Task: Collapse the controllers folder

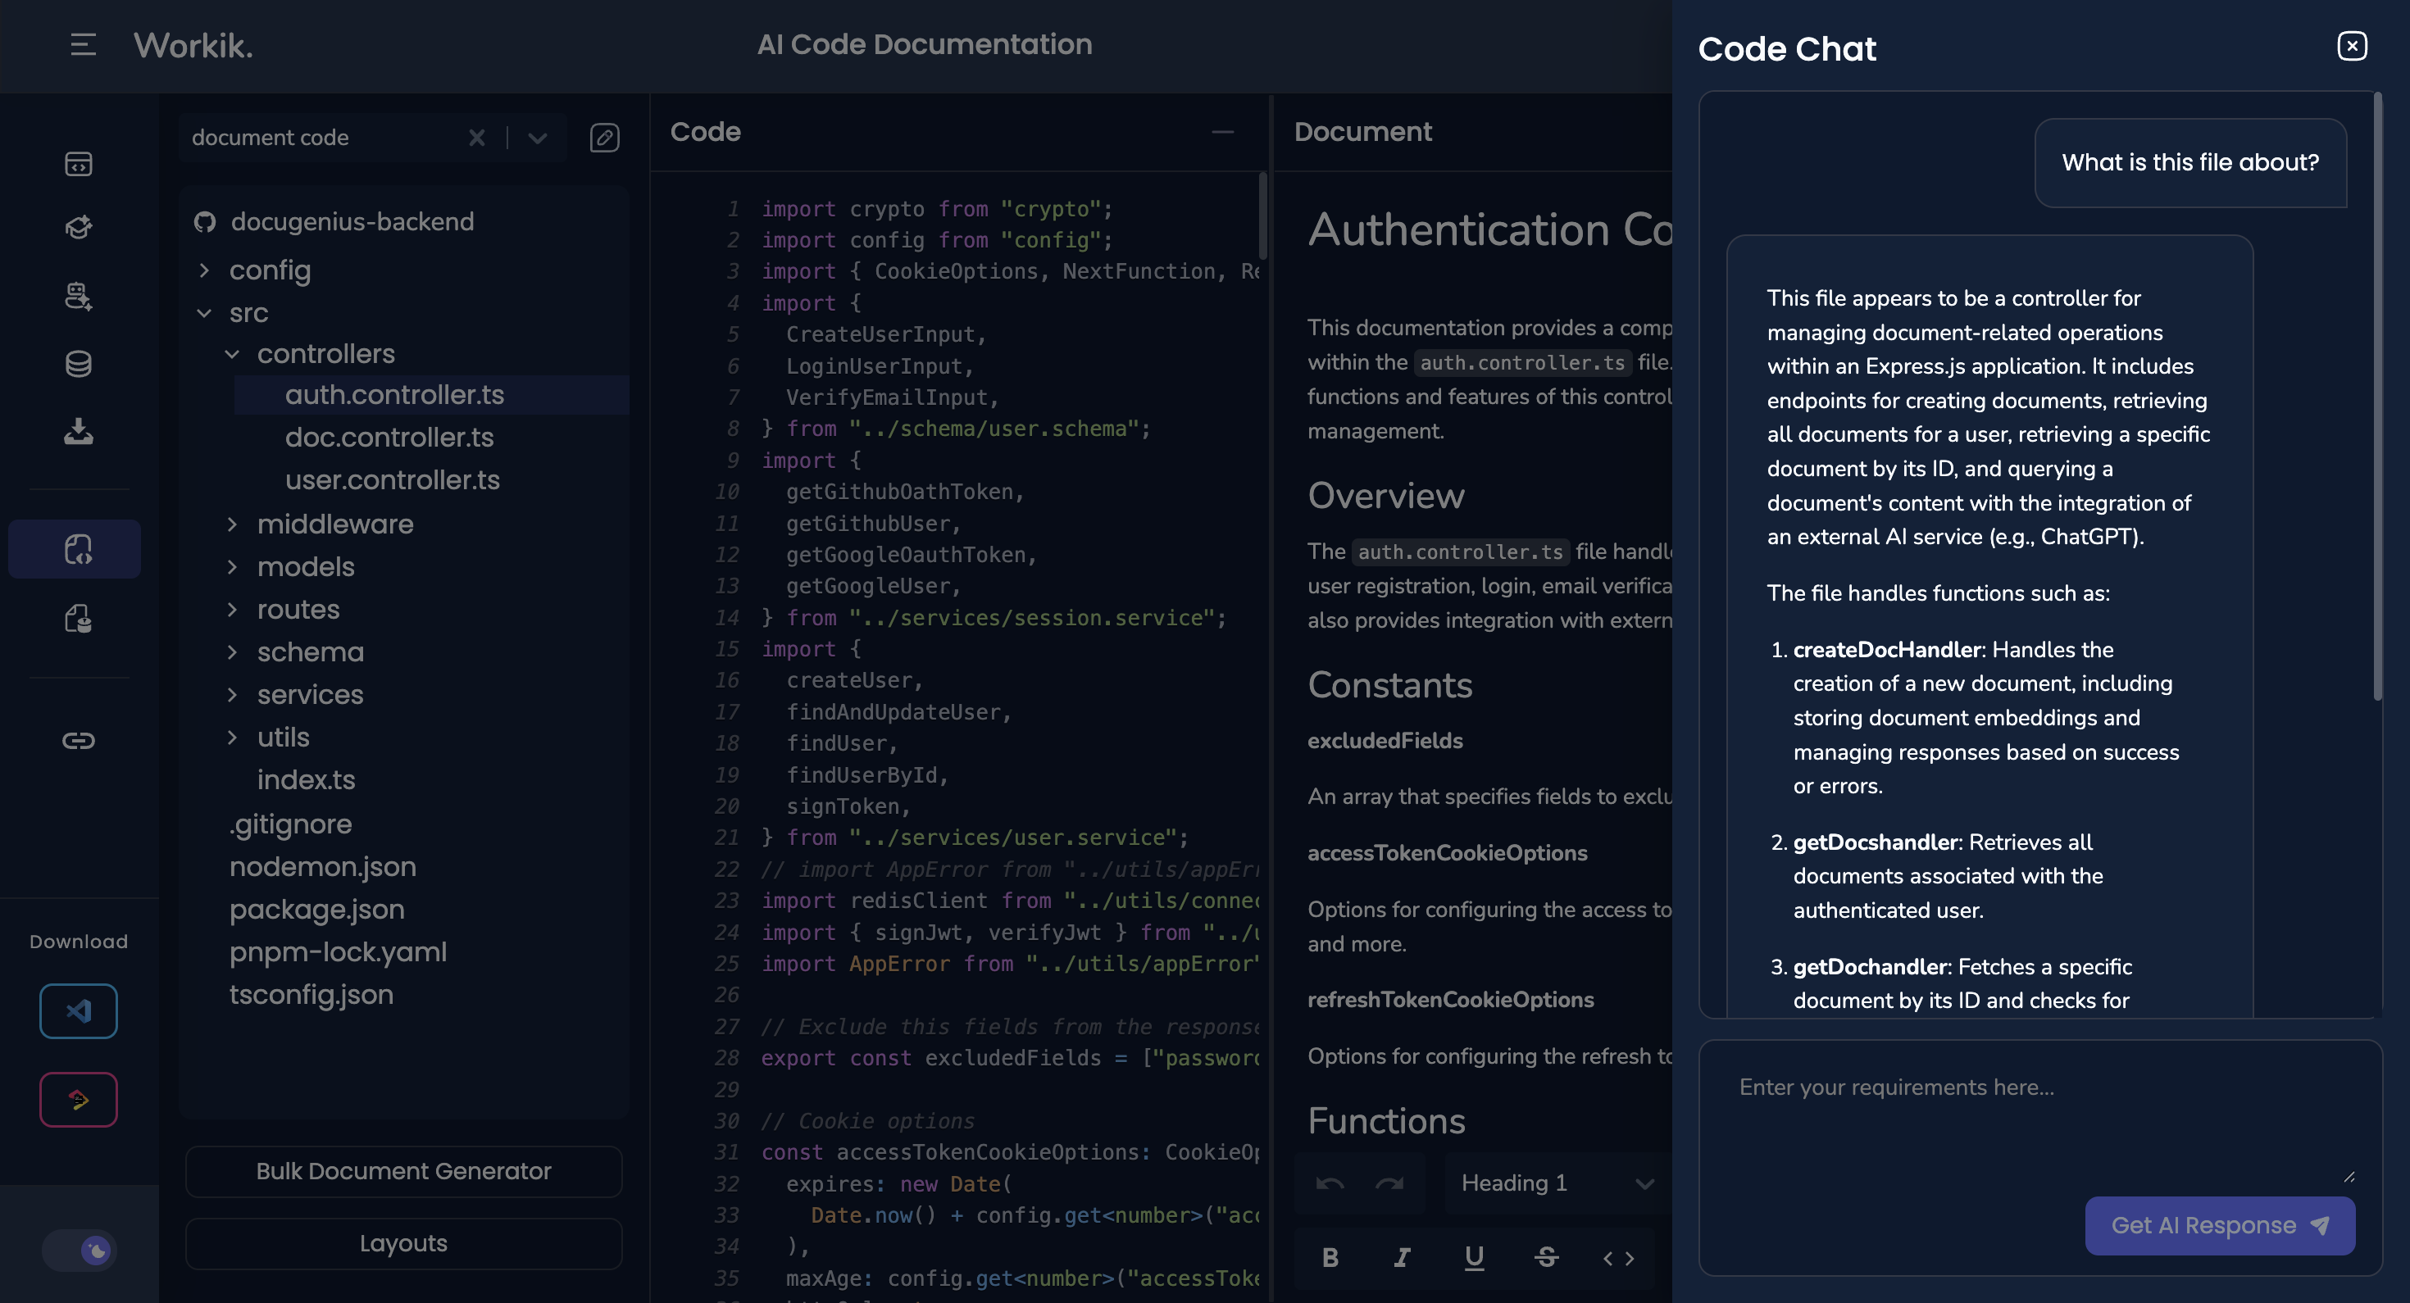Action: pos(232,353)
